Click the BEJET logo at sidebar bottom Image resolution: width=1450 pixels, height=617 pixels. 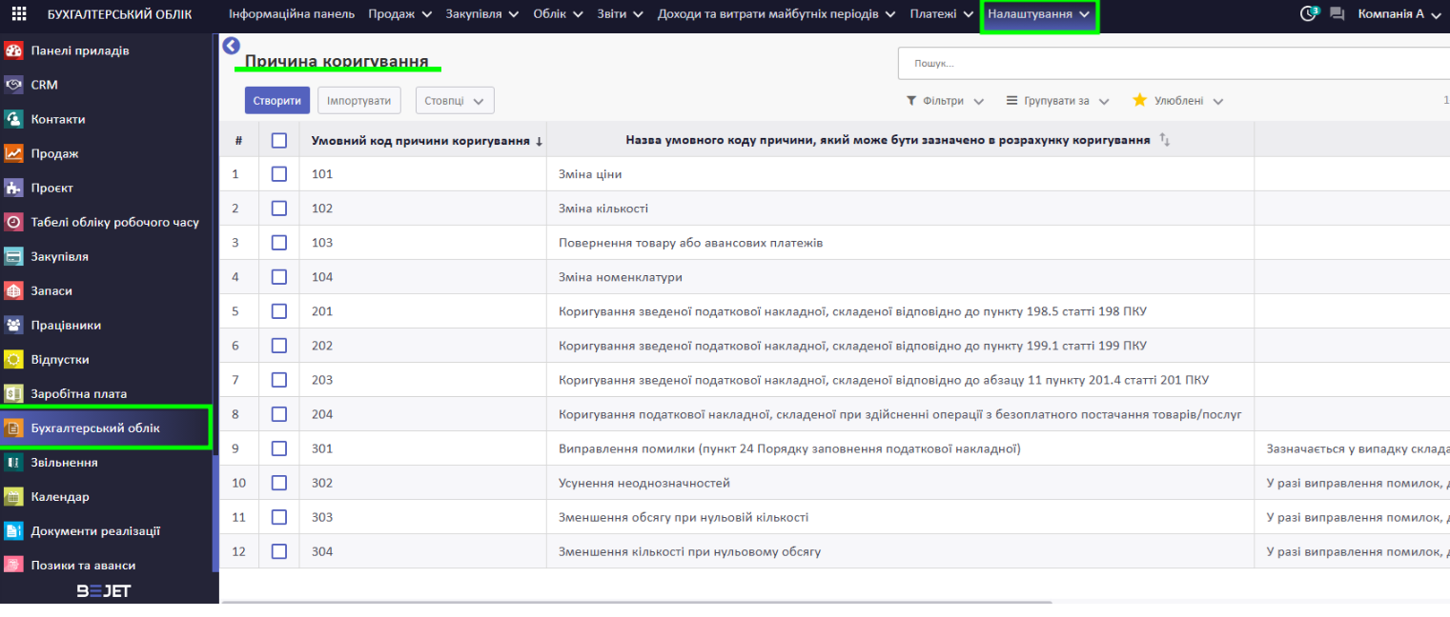click(x=104, y=591)
